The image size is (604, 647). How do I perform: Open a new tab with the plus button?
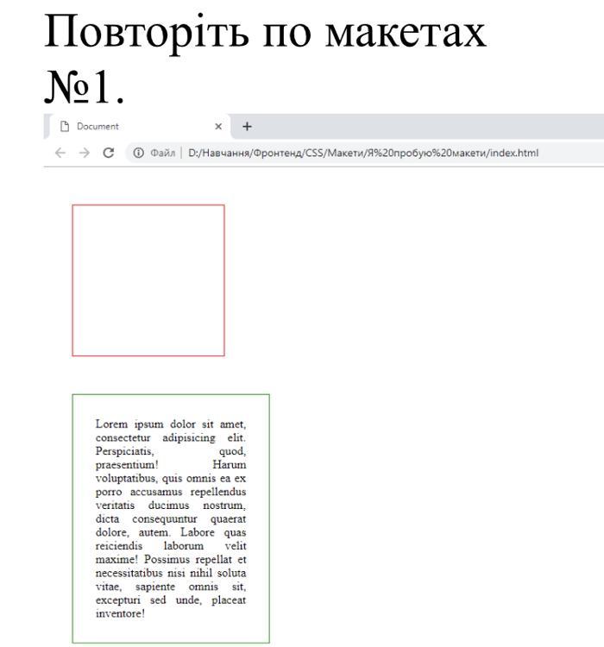[247, 126]
